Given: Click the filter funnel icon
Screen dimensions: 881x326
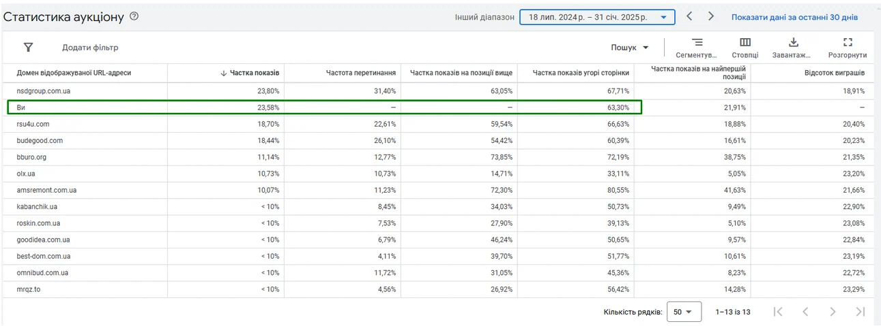Looking at the screenshot, I should (28, 48).
